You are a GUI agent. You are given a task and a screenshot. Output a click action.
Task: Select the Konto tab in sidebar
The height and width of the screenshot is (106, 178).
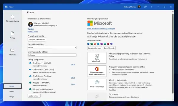(x=12, y=86)
